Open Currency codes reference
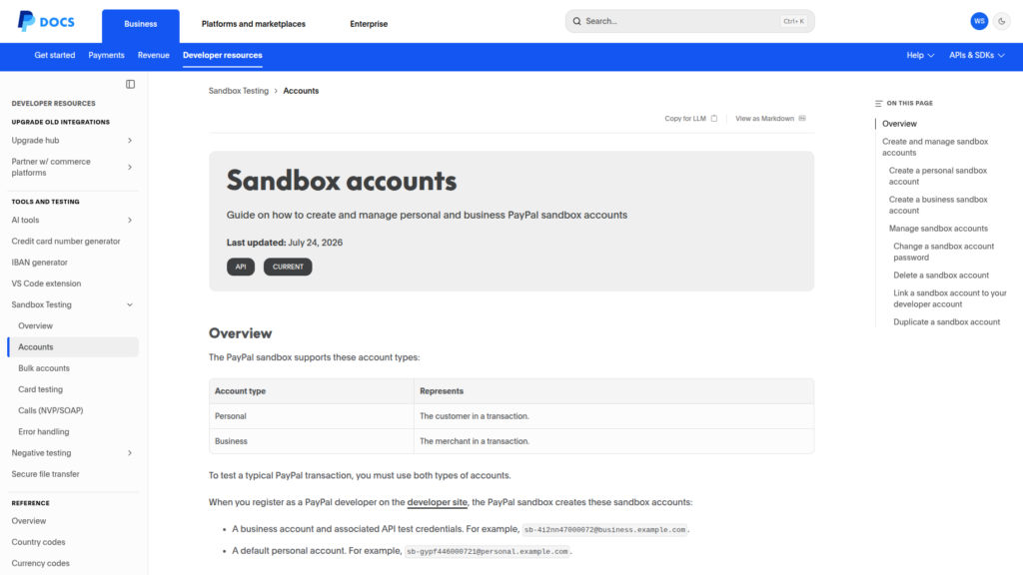Image resolution: width=1023 pixels, height=575 pixels. point(40,564)
